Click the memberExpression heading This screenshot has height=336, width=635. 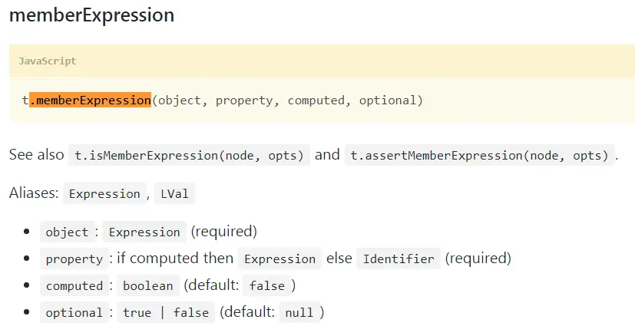[x=91, y=15]
